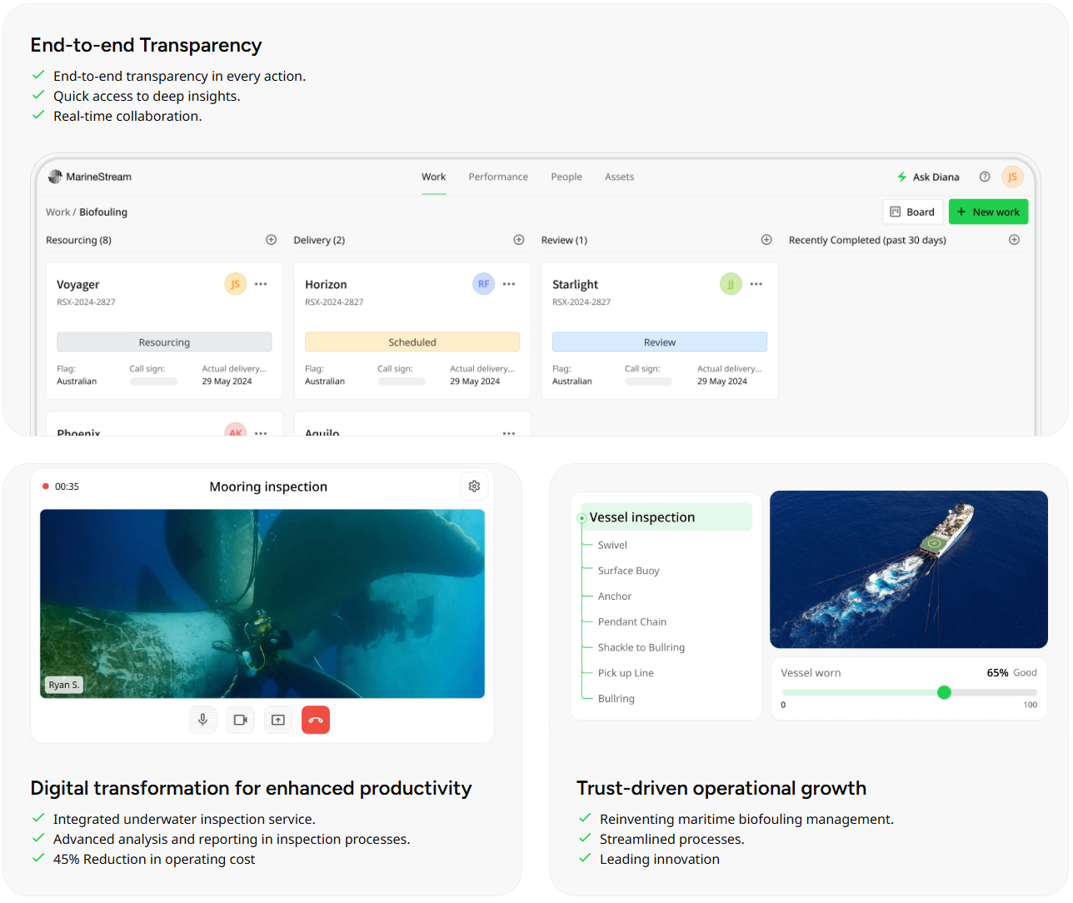Open Voyager card more options menu
This screenshot has width=1073, height=903.
[261, 284]
